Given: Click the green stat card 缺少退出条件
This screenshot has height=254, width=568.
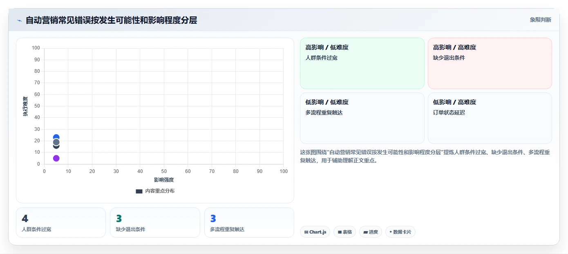Looking at the screenshot, I should 155,223.
